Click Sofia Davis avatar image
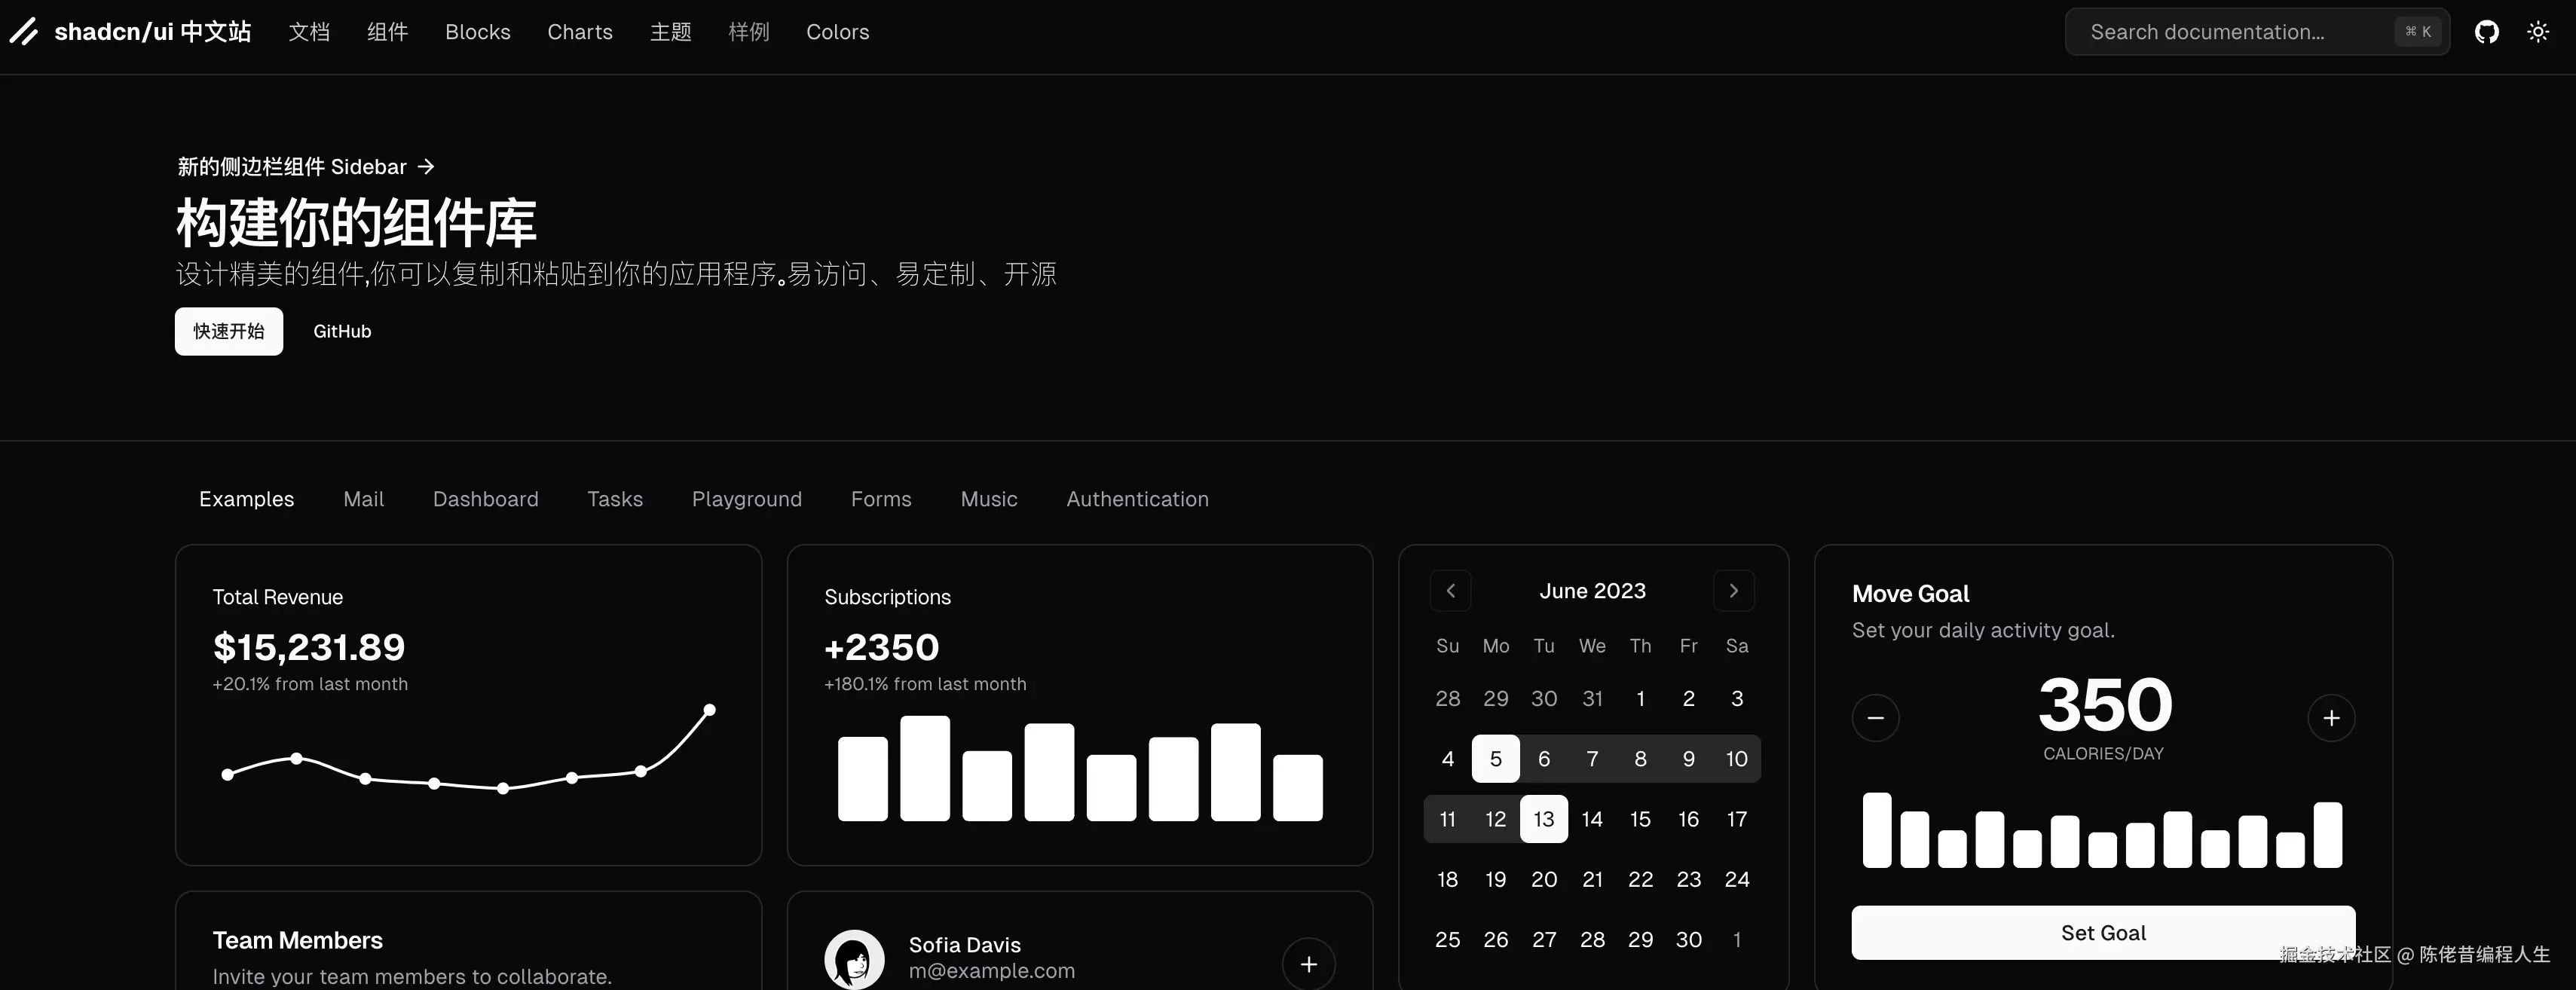This screenshot has width=2576, height=990. point(854,960)
